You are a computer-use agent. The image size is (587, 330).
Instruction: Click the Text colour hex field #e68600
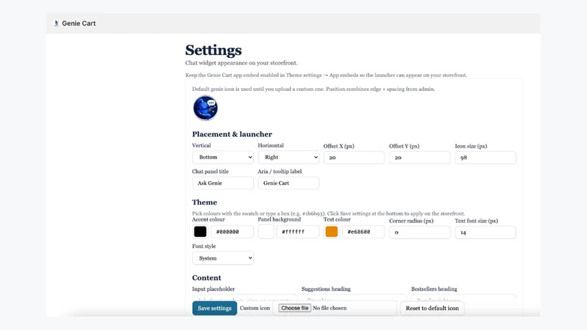[x=363, y=232]
